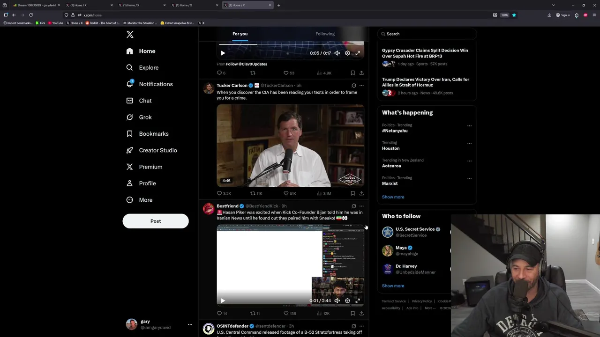Viewport: 600px width, 337px height.
Task: Reply to the post with 6 comments
Action: (221, 73)
